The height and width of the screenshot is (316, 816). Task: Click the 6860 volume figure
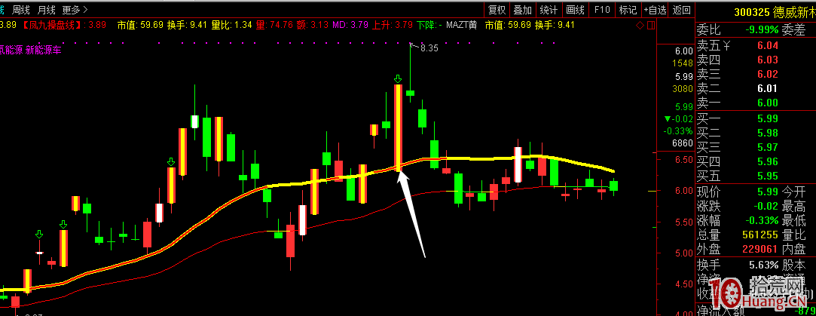click(x=682, y=143)
